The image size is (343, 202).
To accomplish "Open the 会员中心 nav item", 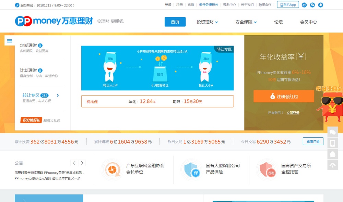I will (308, 22).
